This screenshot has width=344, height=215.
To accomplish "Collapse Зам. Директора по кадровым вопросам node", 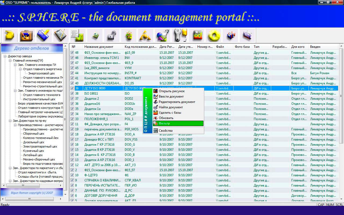I will (x=10, y=181).
